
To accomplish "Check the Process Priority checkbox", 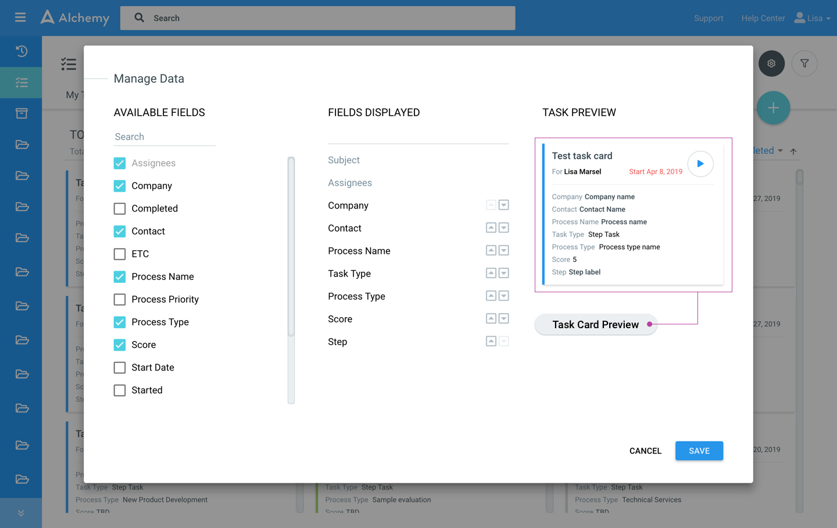I will tap(120, 299).
